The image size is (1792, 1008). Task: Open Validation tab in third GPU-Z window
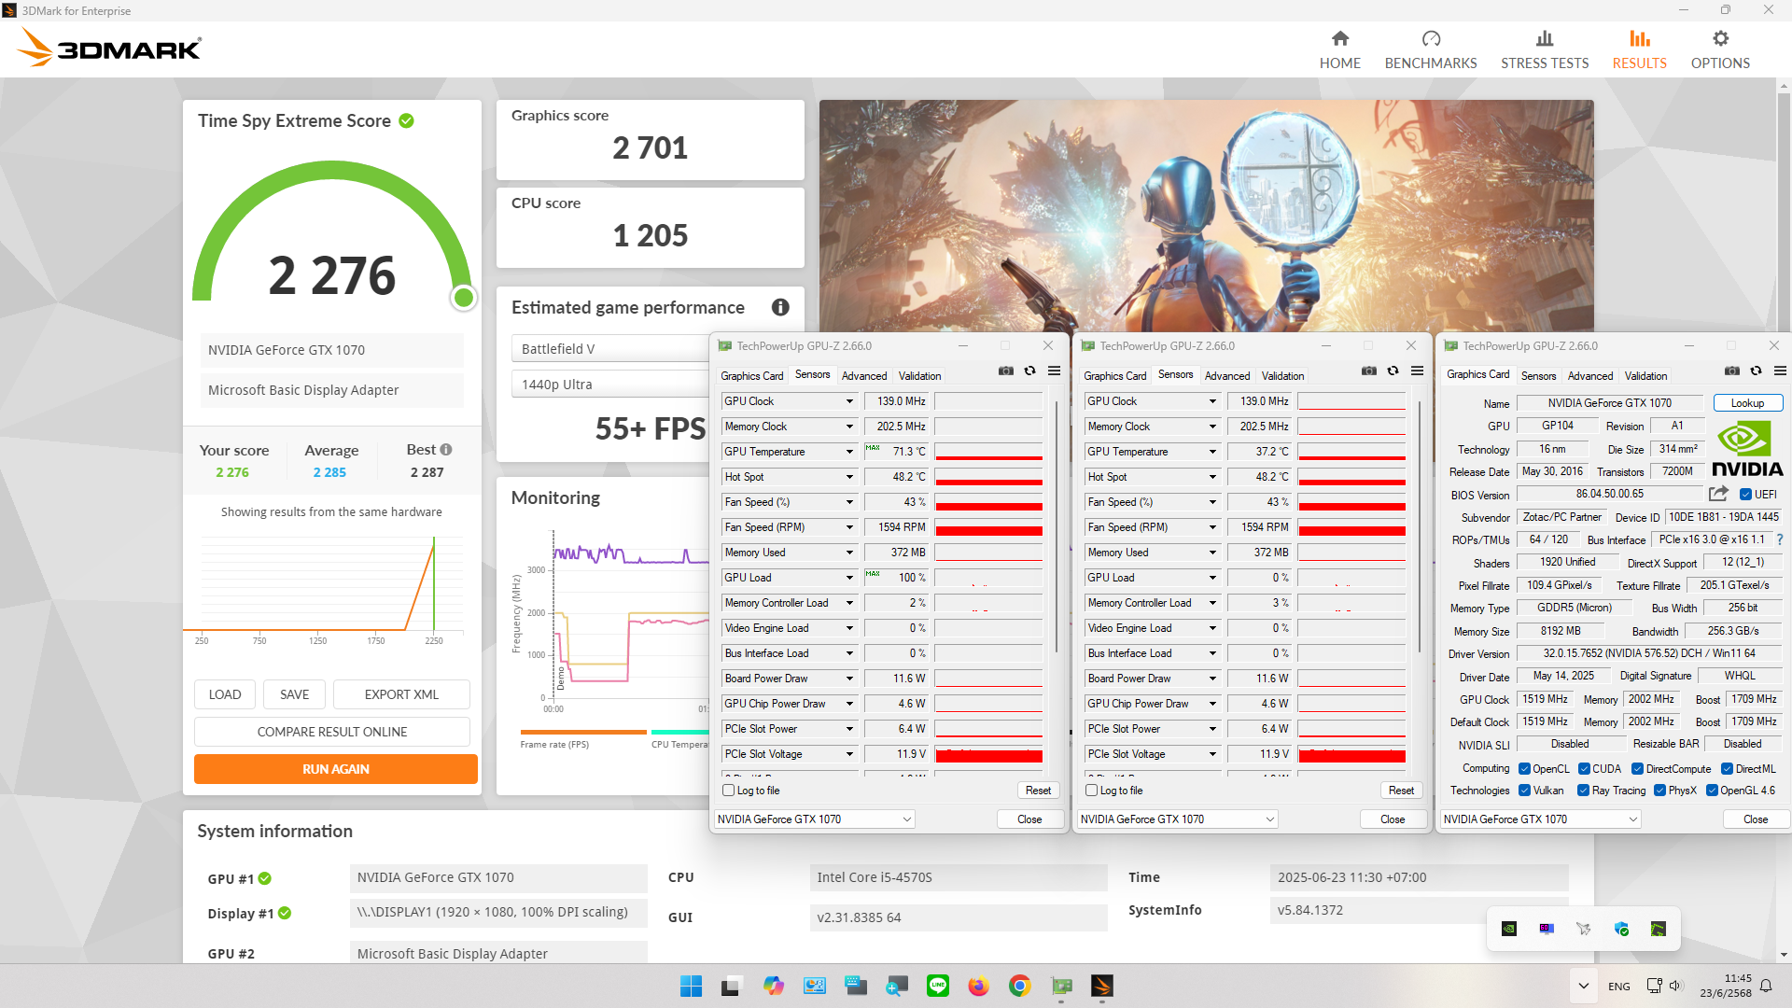point(1645,375)
